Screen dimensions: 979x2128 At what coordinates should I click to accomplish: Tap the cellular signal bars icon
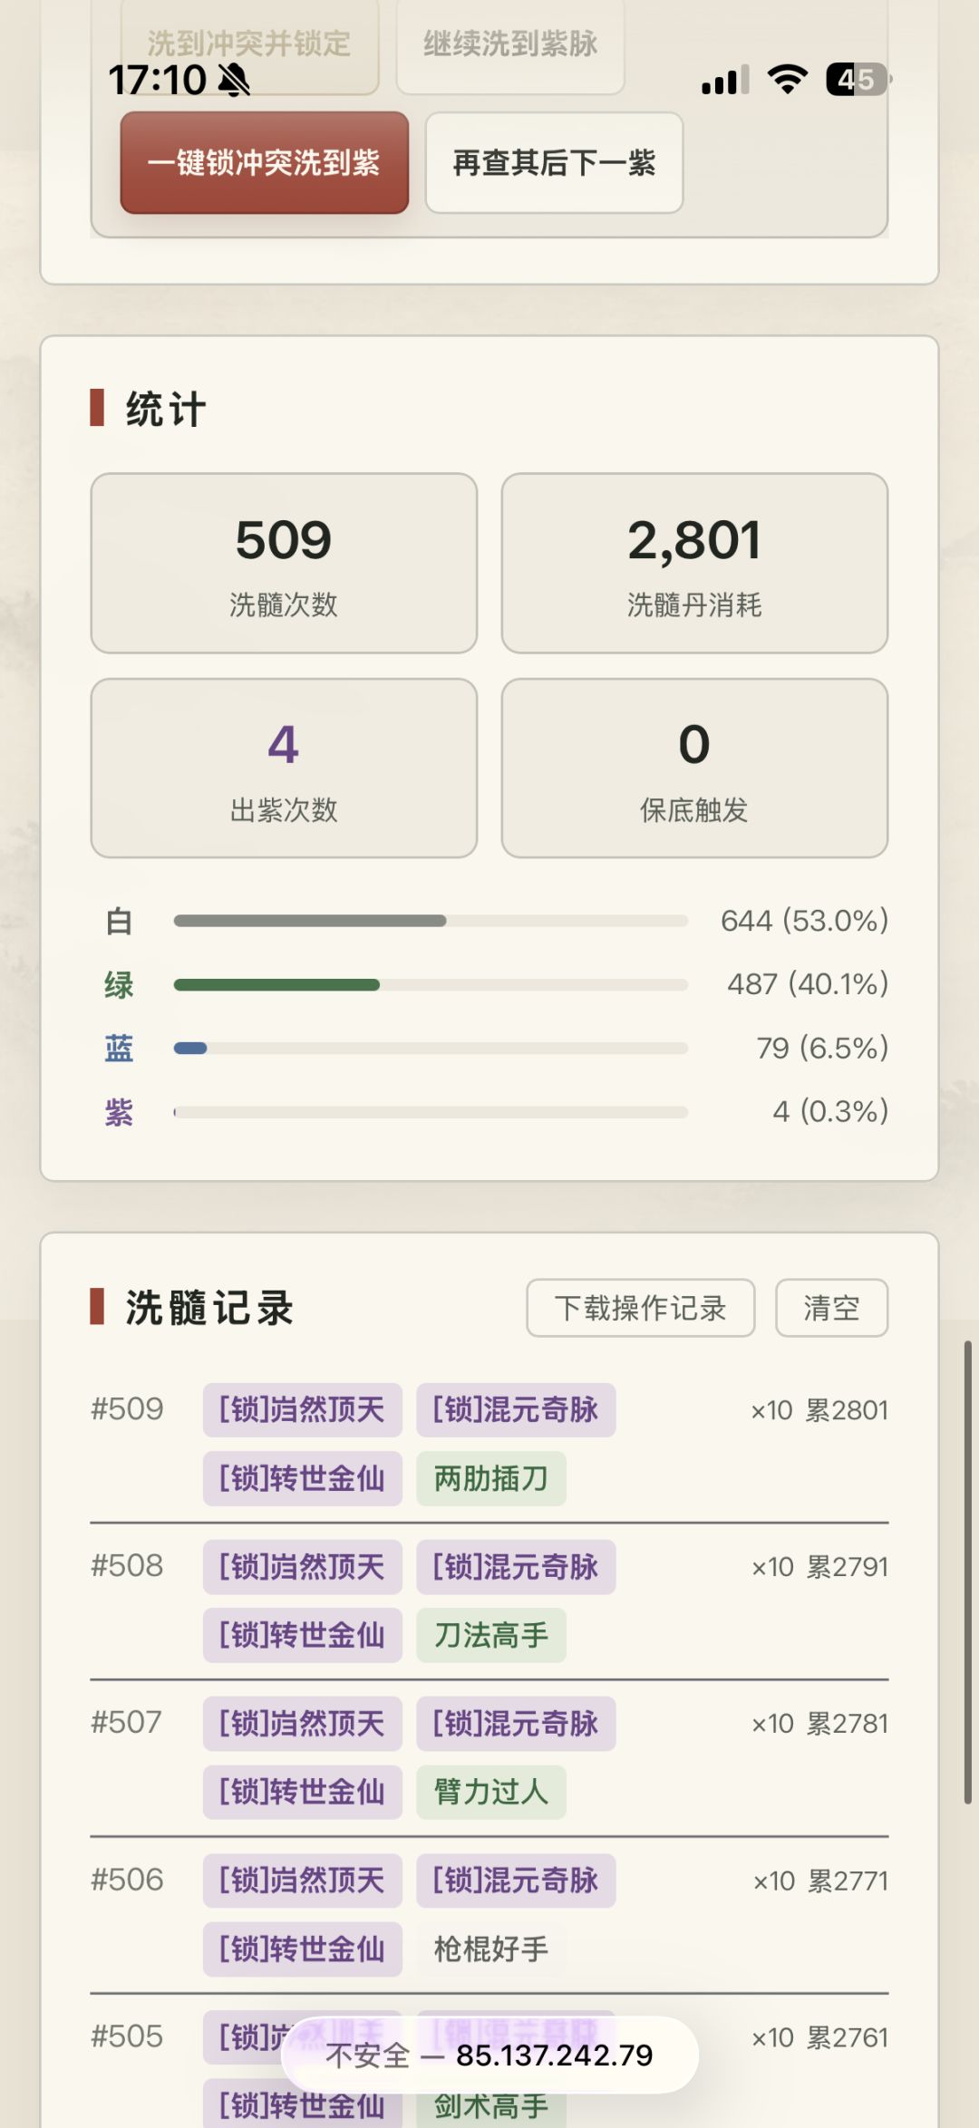pos(725,80)
